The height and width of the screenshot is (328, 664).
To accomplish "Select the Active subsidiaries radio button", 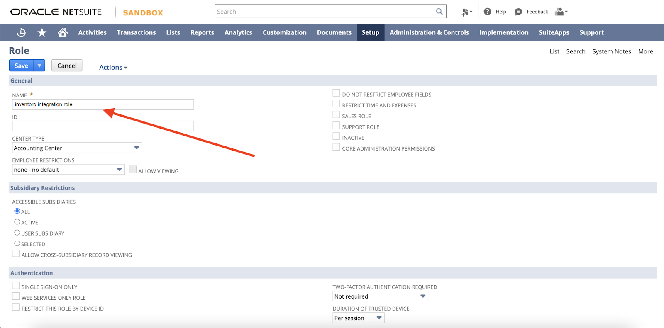I will (x=17, y=222).
